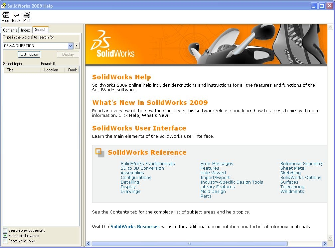Click the SolidWorks banner logo

coord(112,44)
